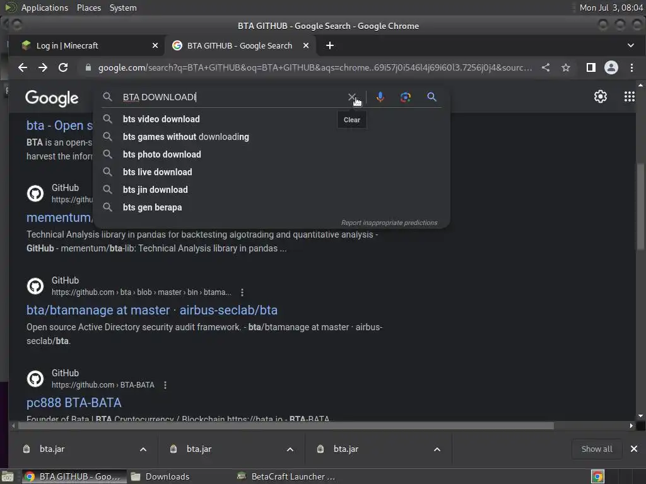Expand options for second bta.jar download
Viewport: 646px width, 484px height.
pyautogui.click(x=290, y=449)
